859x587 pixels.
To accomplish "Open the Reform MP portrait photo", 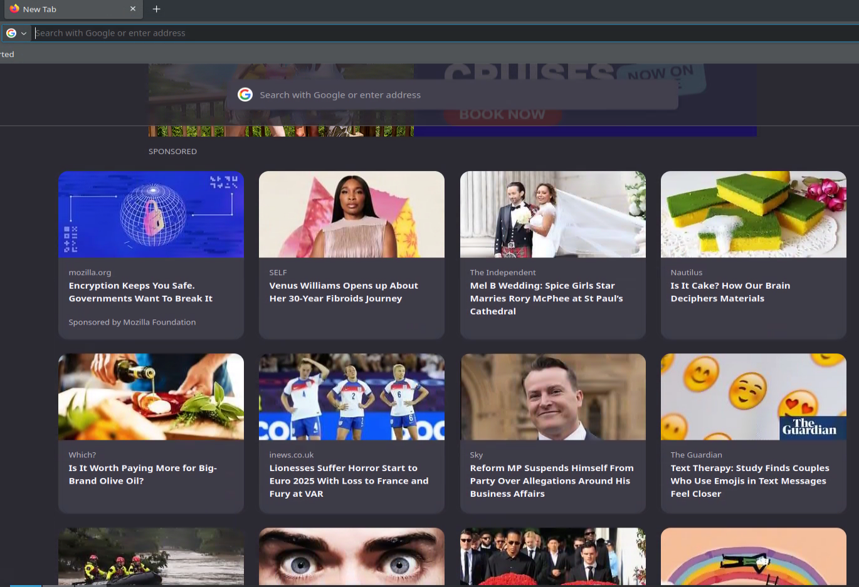I will (x=553, y=397).
